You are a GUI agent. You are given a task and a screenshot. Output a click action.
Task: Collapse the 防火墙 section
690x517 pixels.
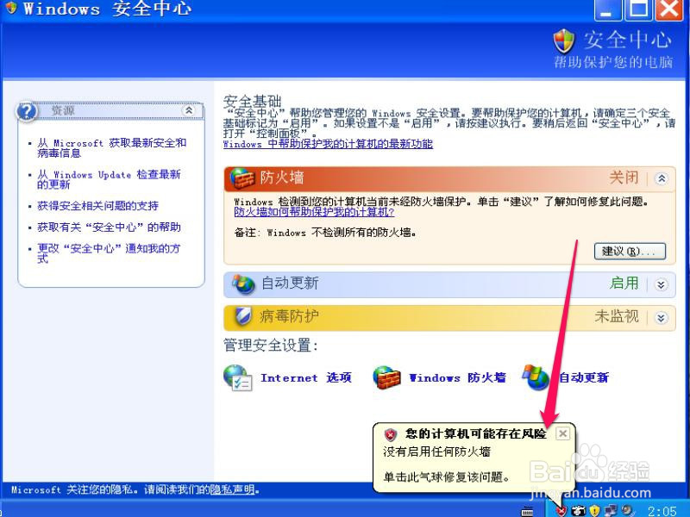tap(661, 178)
